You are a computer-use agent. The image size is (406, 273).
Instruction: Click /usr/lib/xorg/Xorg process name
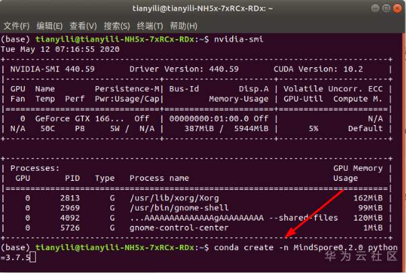point(174,198)
